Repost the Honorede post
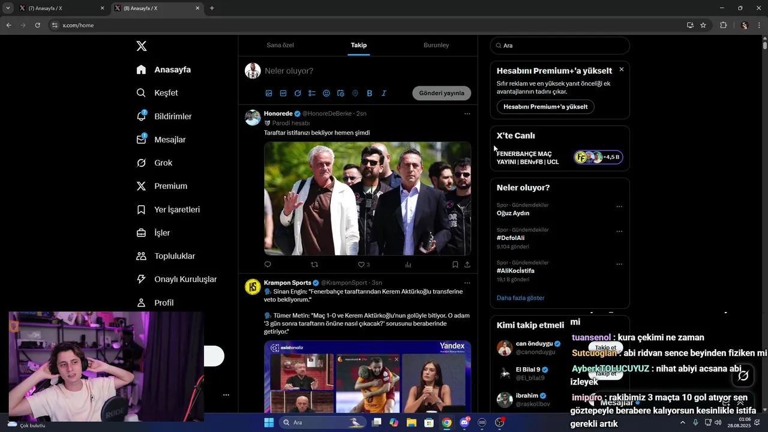This screenshot has width=768, height=432. tap(314, 265)
